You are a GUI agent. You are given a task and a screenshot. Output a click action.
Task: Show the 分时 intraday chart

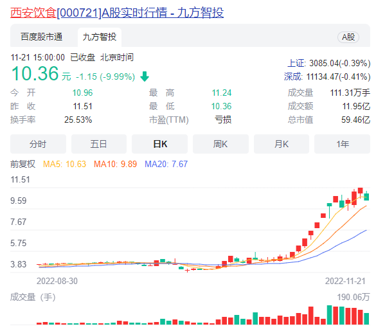(x=38, y=144)
